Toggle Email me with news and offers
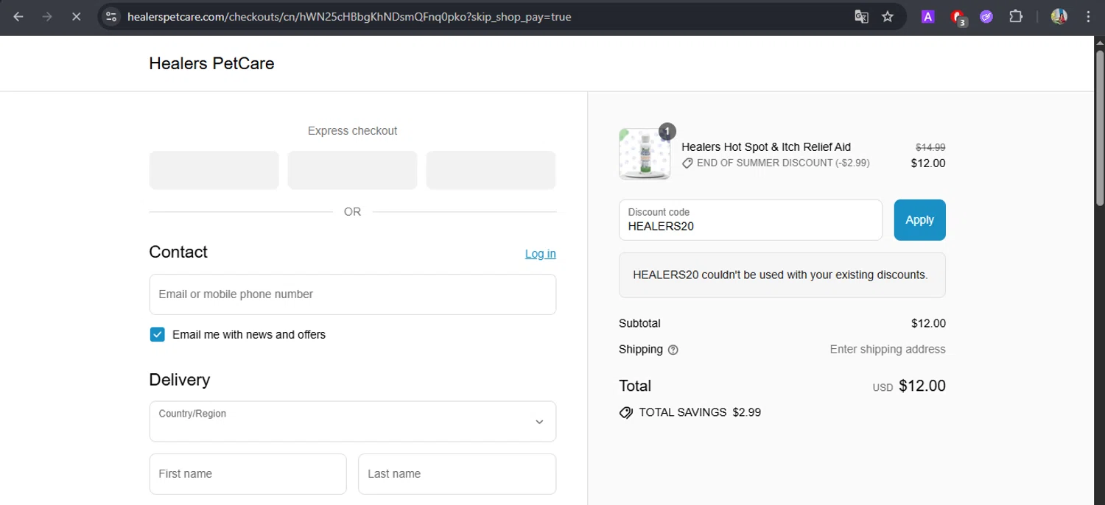The image size is (1105, 505). point(157,334)
